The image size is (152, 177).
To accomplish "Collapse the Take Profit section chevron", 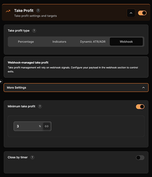I will 131,13.
